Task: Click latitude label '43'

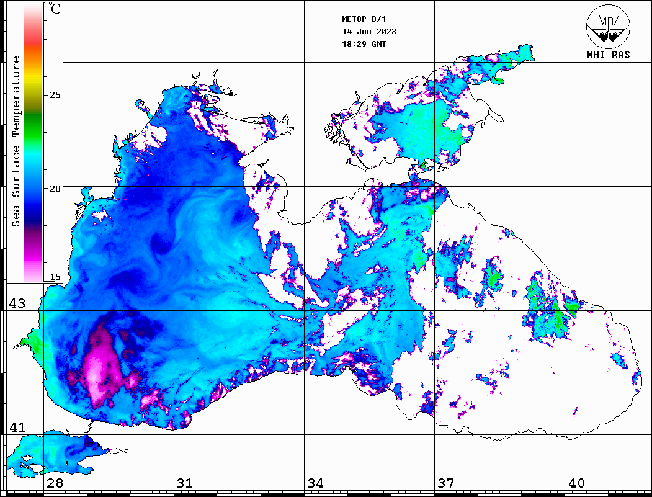Action: (x=17, y=303)
